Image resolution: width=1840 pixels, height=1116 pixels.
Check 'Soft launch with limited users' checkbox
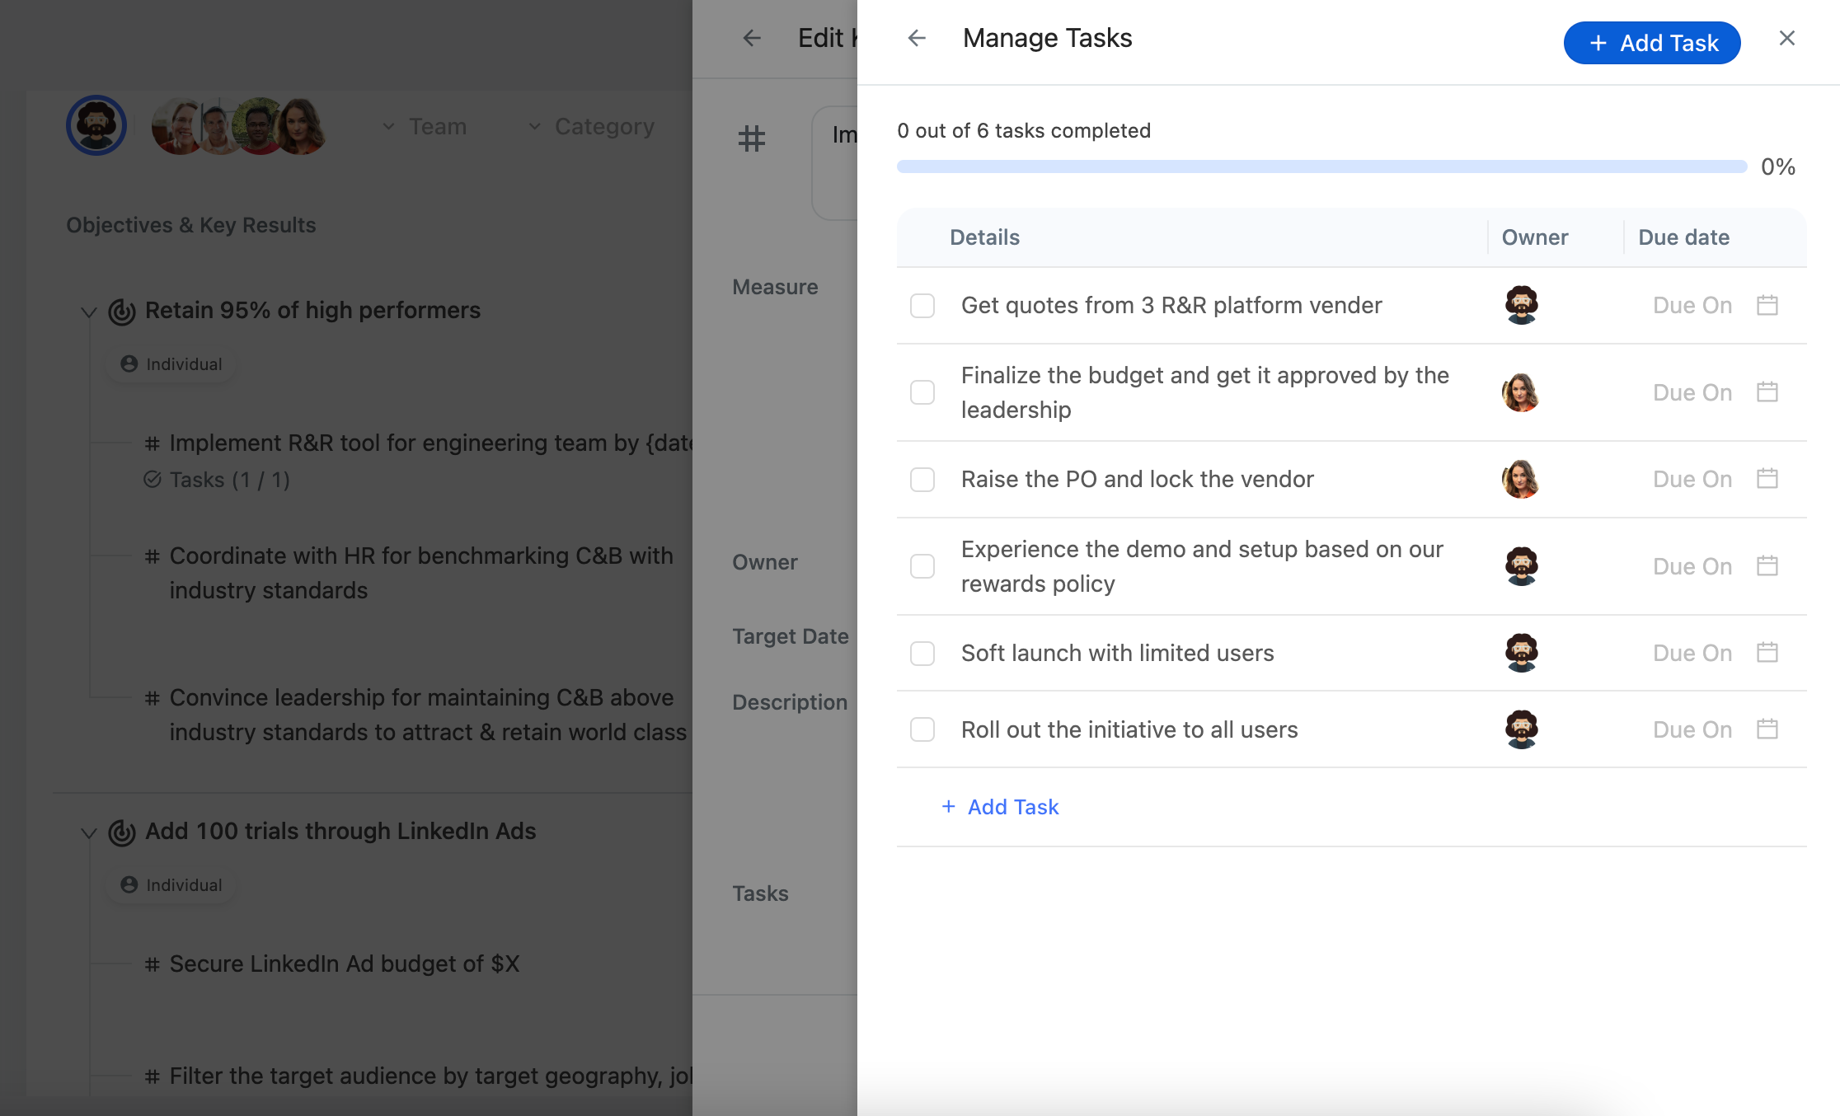[x=922, y=654]
